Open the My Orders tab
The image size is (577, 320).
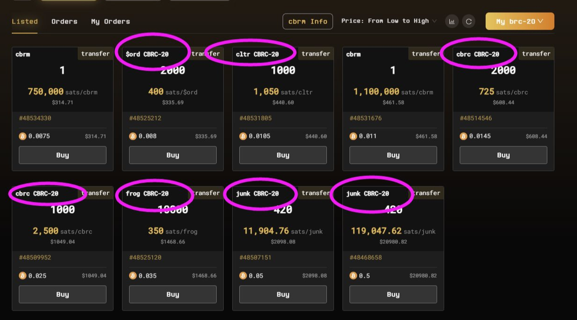tap(110, 22)
